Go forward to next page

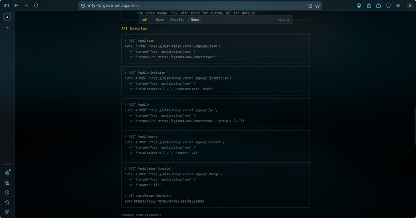(x=26, y=5)
